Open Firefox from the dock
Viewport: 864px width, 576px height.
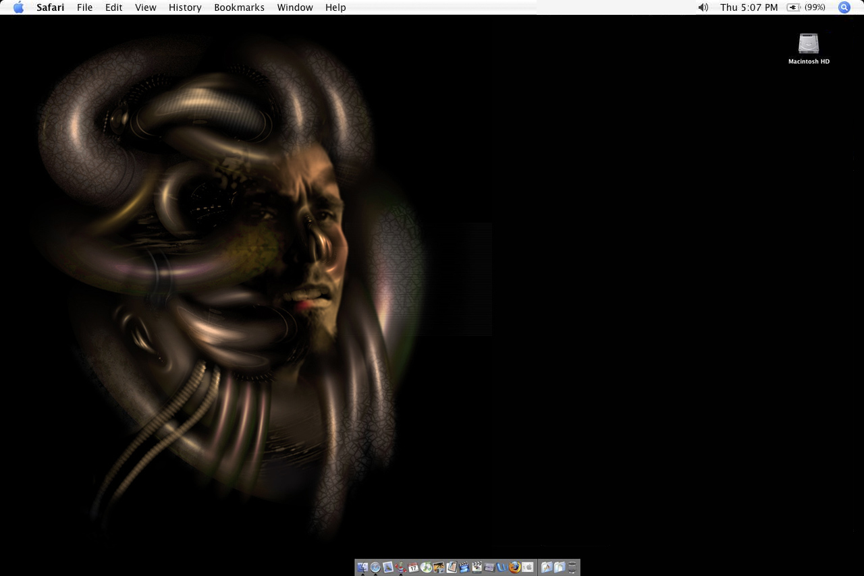[515, 567]
